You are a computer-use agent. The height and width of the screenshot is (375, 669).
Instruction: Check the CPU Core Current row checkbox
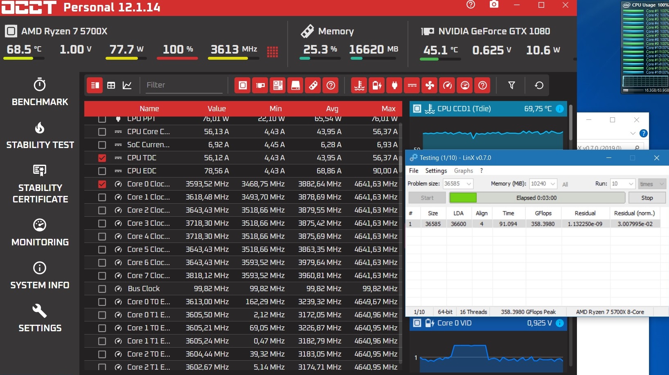click(x=102, y=132)
